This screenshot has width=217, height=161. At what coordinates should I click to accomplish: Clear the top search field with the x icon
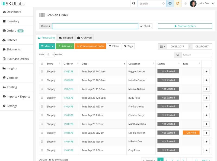(x=164, y=4)
